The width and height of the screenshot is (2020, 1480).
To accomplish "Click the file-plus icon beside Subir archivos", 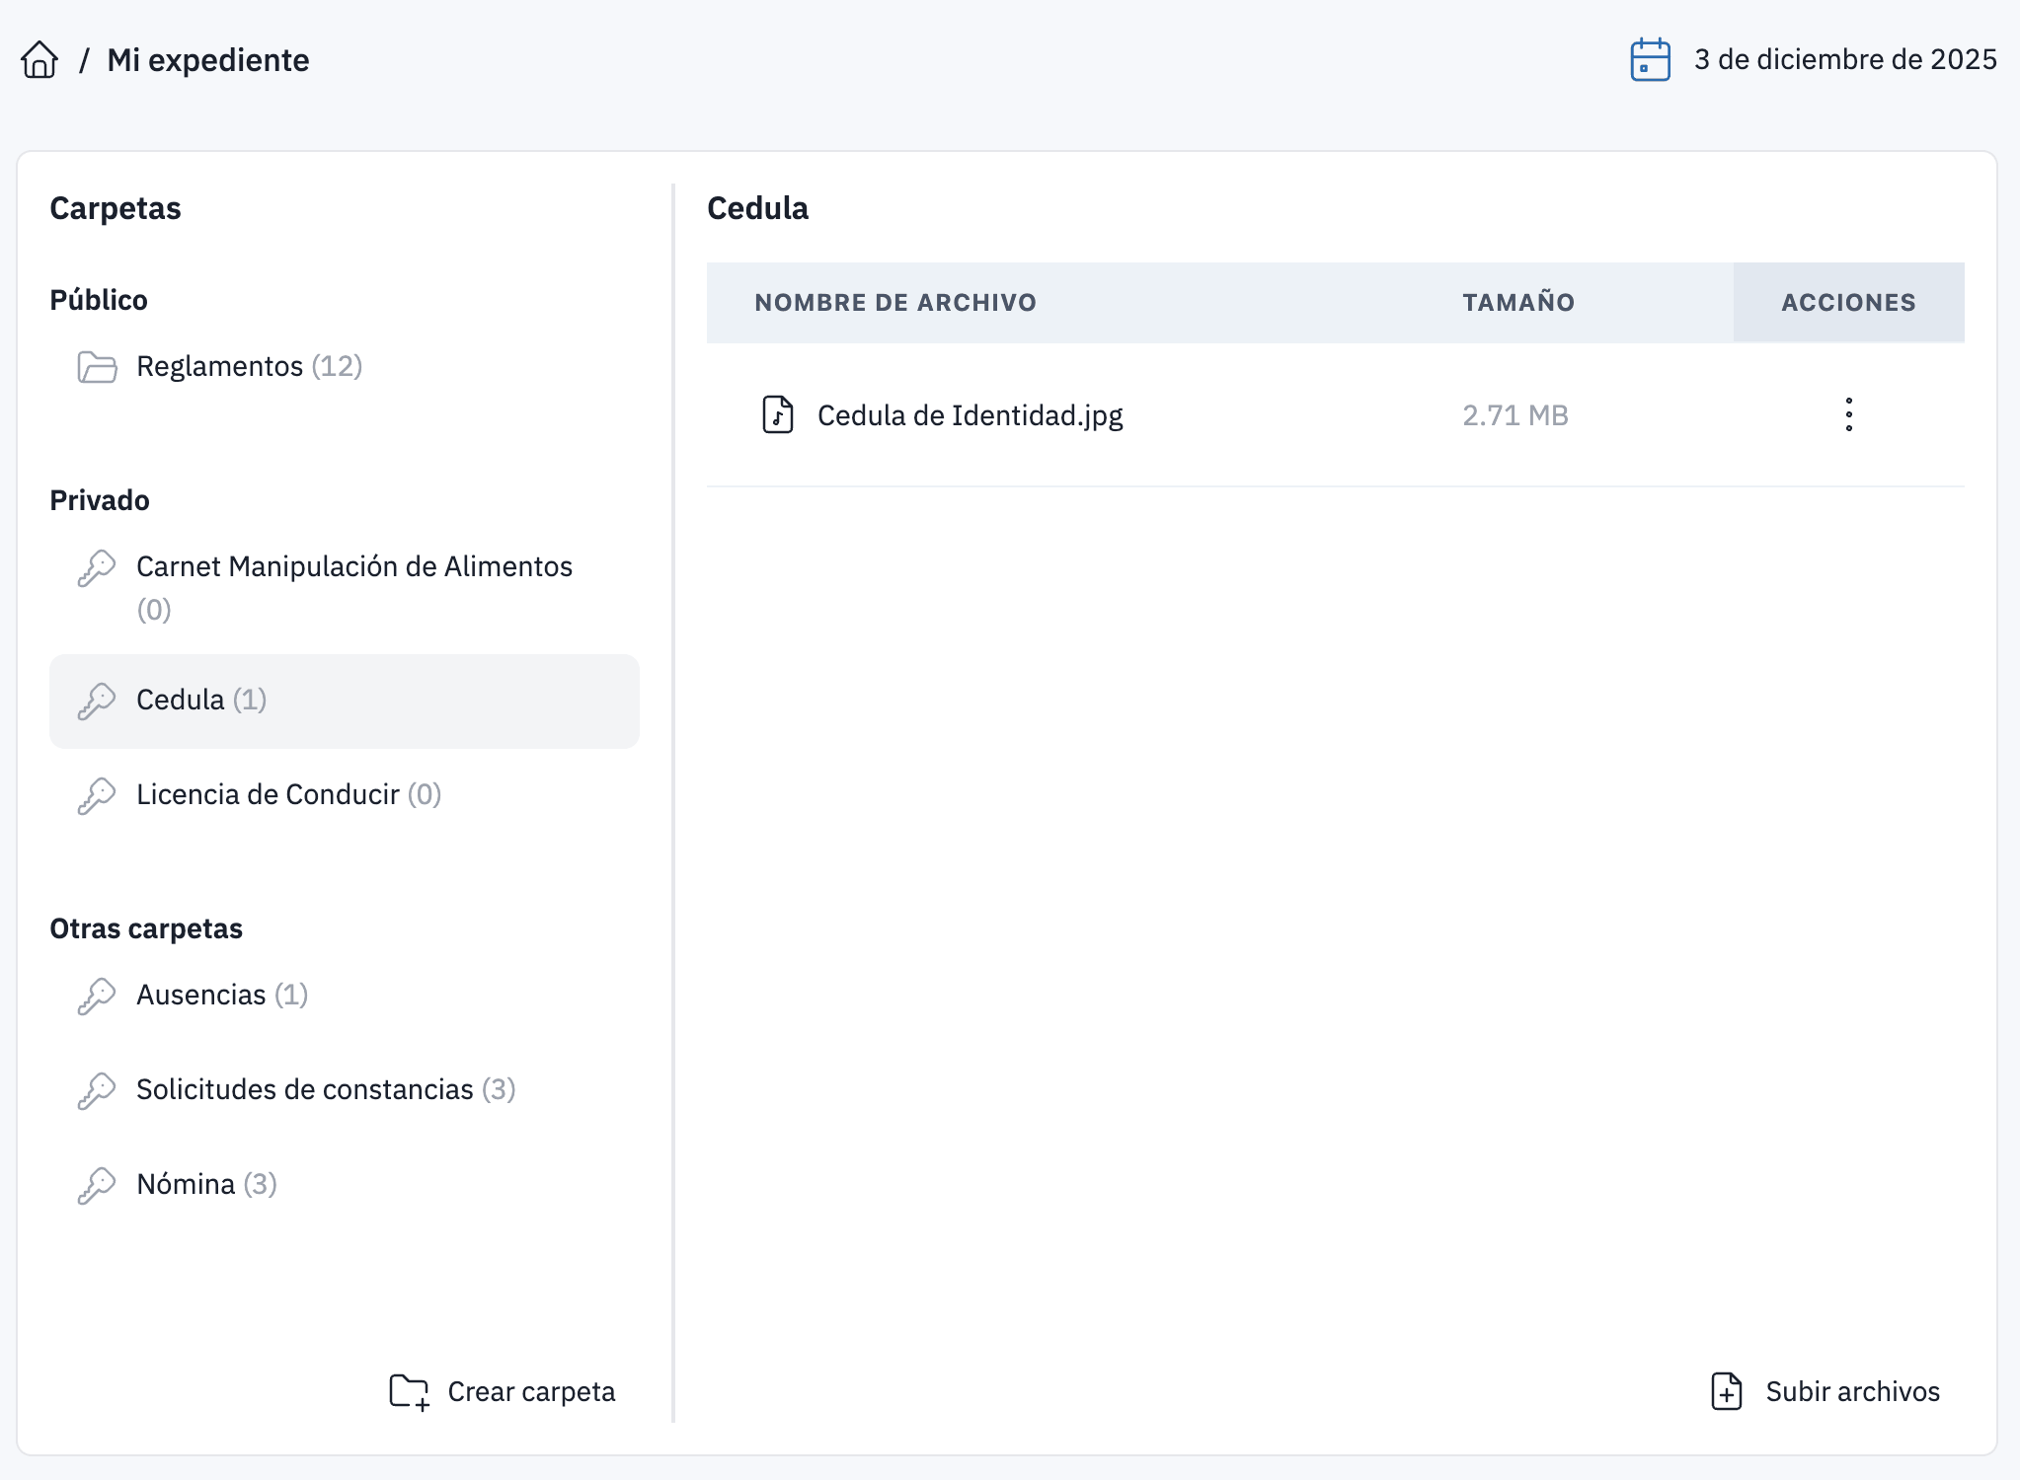I will coord(1726,1391).
